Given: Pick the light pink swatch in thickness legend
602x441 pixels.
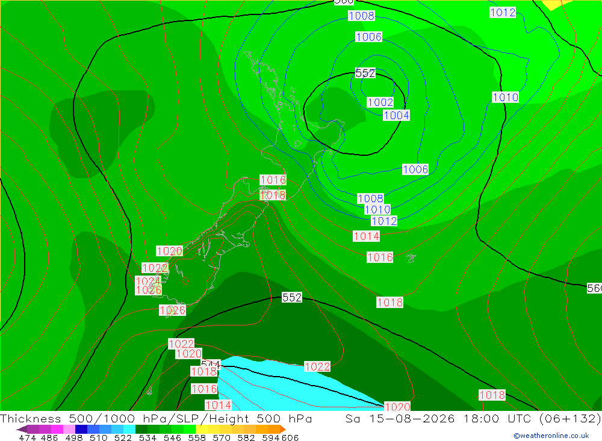Looking at the screenshot, I should [x=69, y=429].
